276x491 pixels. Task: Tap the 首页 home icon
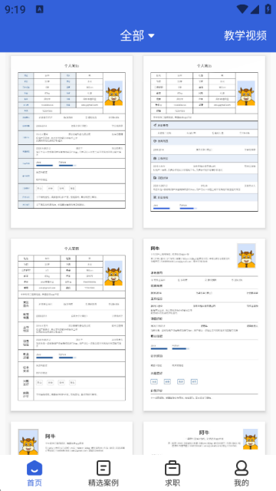(34, 468)
